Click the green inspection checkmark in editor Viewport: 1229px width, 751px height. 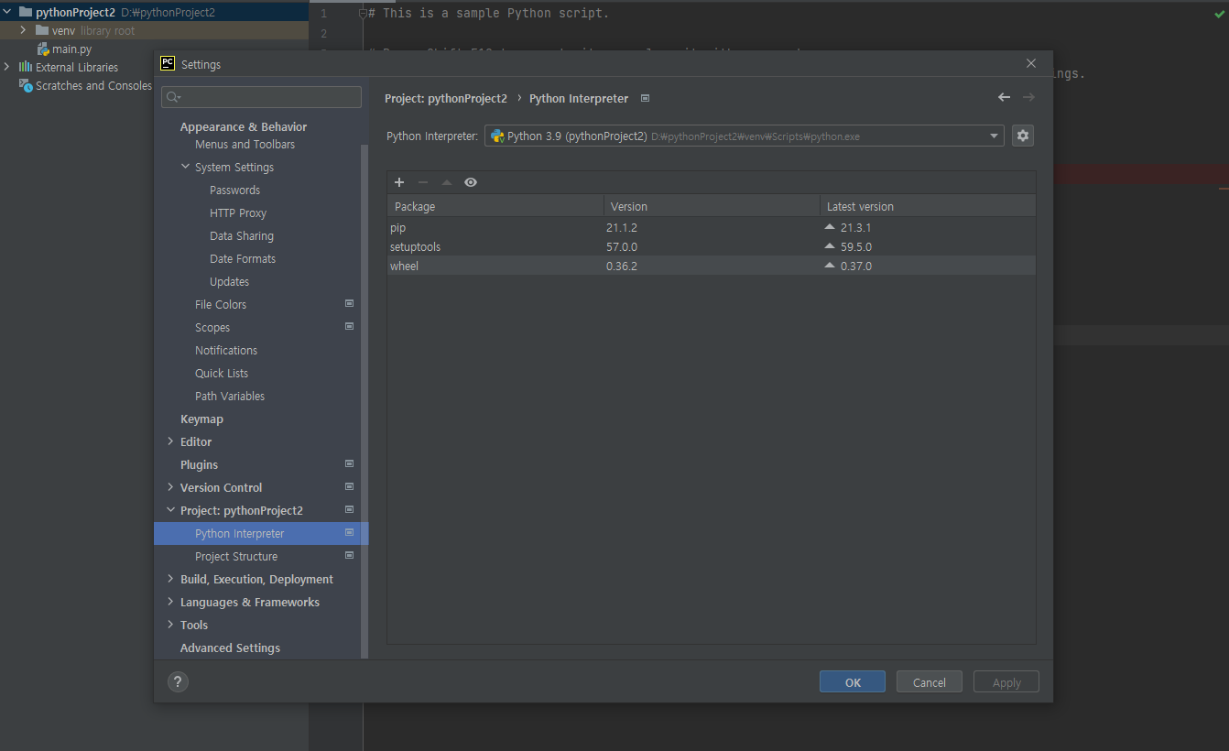(1218, 13)
